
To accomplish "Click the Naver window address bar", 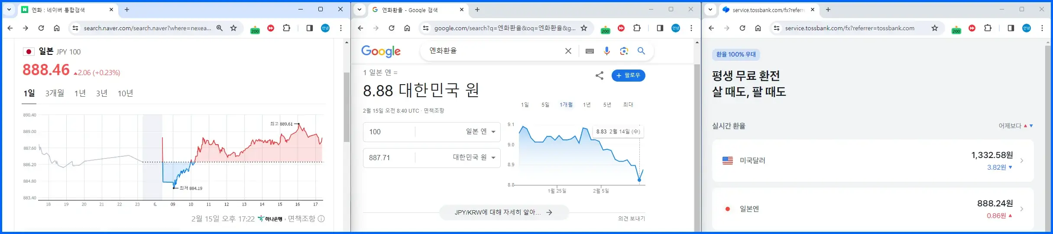I will 147,28.
